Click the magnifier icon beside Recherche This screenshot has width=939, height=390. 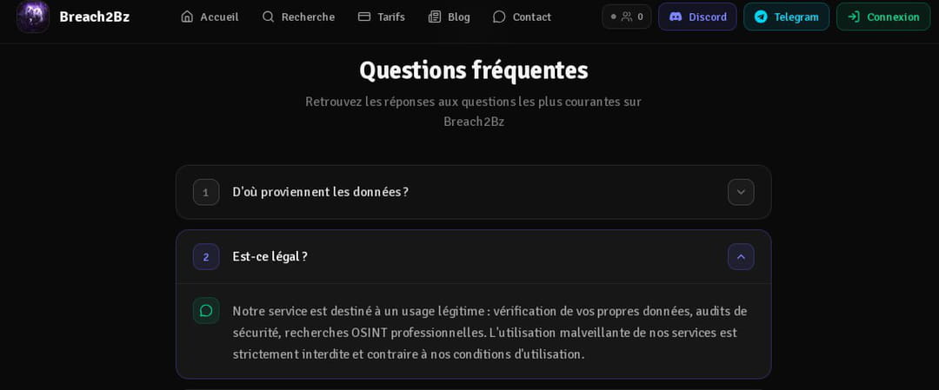269,17
